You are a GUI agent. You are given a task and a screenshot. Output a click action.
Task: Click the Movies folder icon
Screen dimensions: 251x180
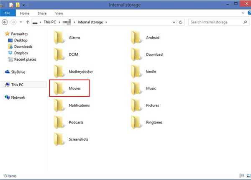[x=59, y=88]
